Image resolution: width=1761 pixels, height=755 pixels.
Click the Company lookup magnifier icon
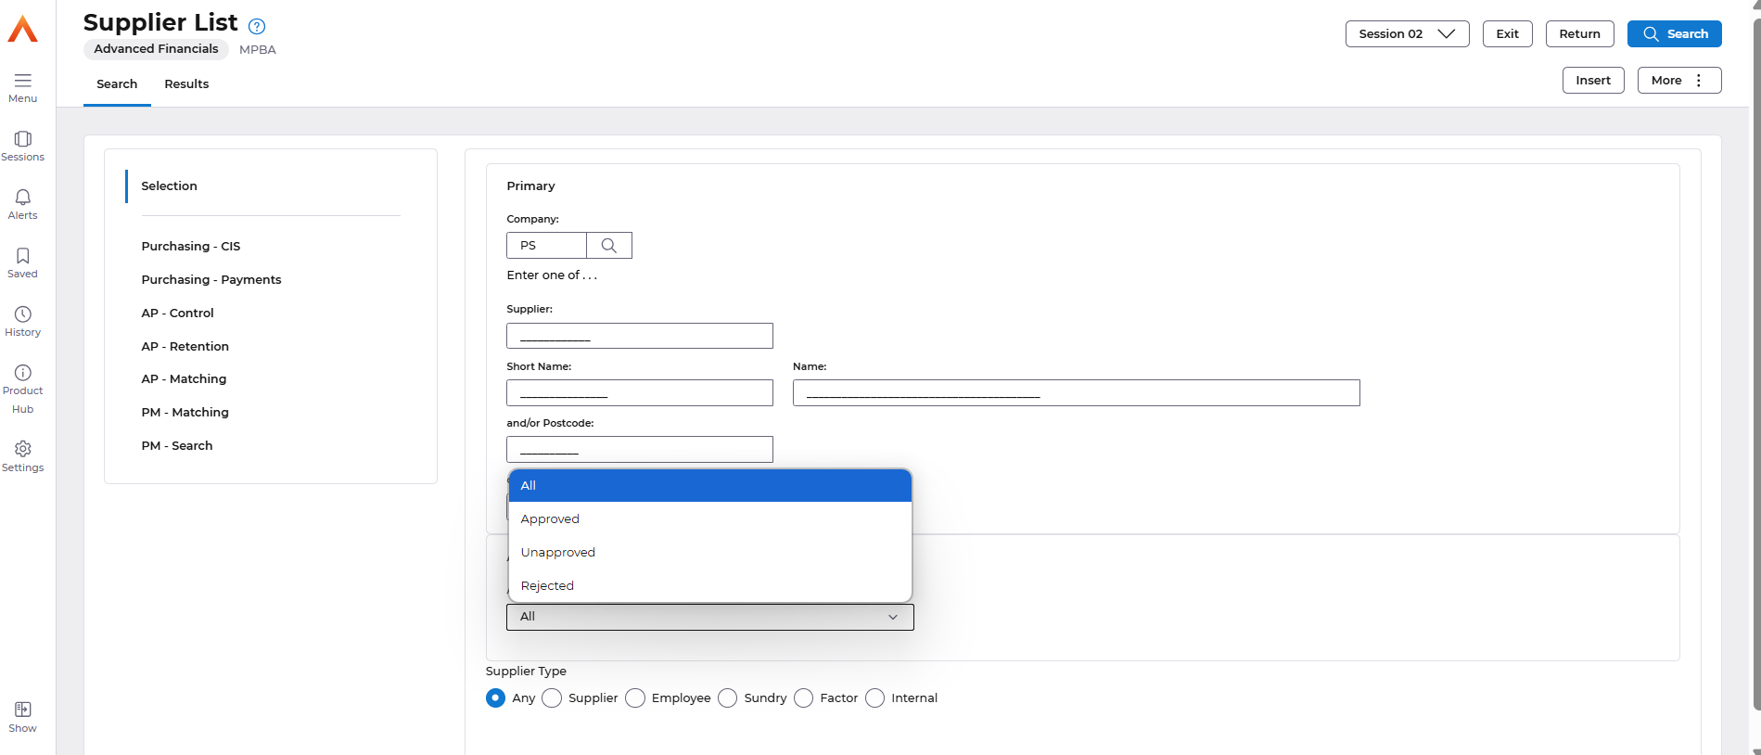tap(609, 245)
